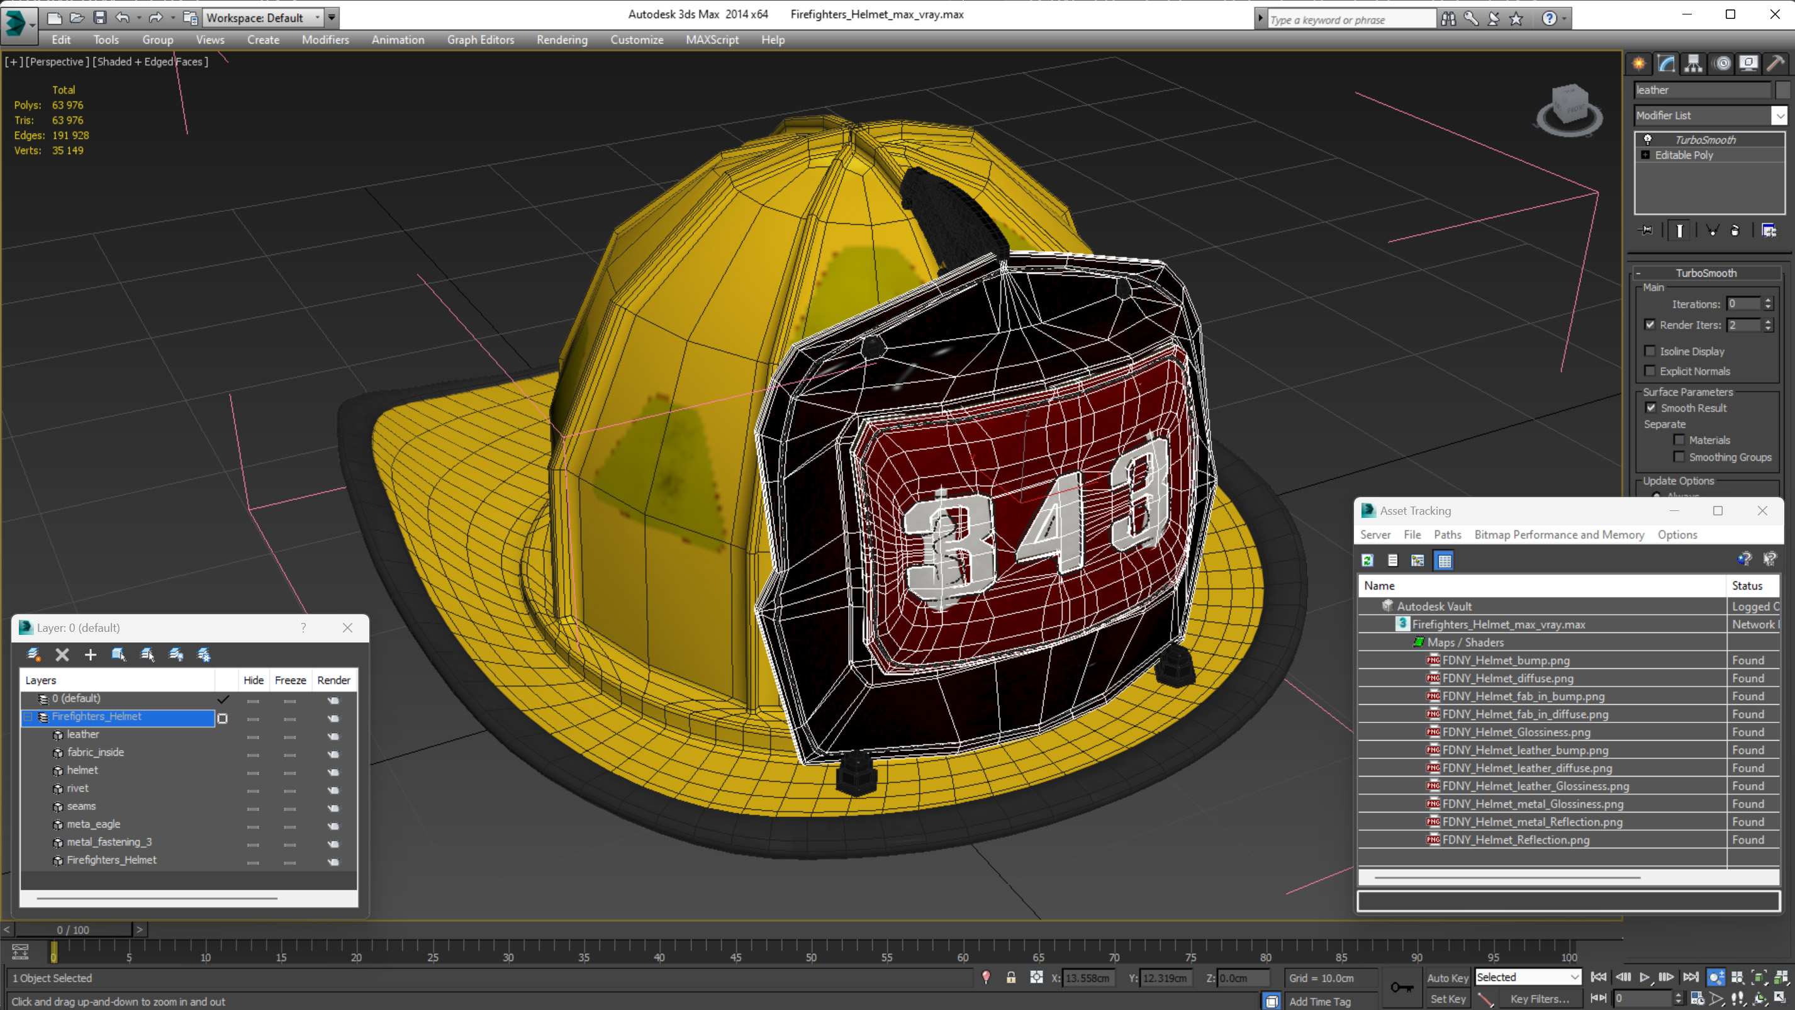Open the Undo history dropdown arrow
The height and width of the screenshot is (1010, 1795).
pyautogui.click(x=138, y=18)
